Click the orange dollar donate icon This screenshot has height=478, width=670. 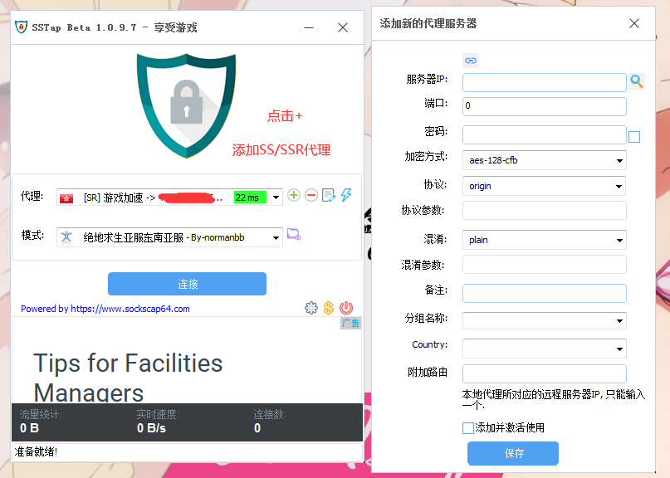329,308
